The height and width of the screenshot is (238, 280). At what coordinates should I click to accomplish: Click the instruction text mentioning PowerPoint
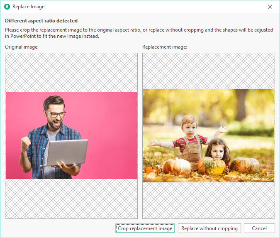[139, 33]
